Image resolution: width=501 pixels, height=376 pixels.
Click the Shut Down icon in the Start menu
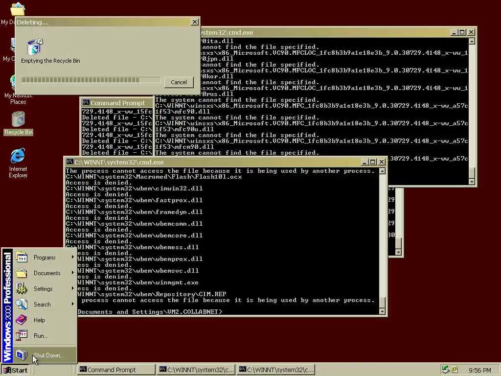(x=22, y=355)
